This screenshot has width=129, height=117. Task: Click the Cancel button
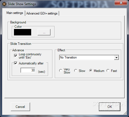pos(20,107)
